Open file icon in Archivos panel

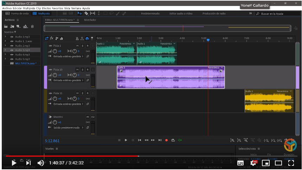coord(6,26)
